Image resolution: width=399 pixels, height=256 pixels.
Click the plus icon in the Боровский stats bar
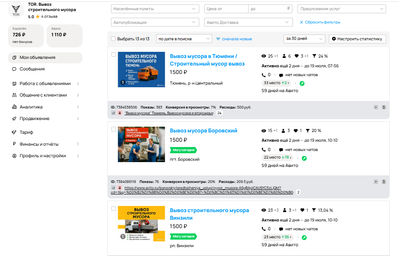click(x=376, y=182)
